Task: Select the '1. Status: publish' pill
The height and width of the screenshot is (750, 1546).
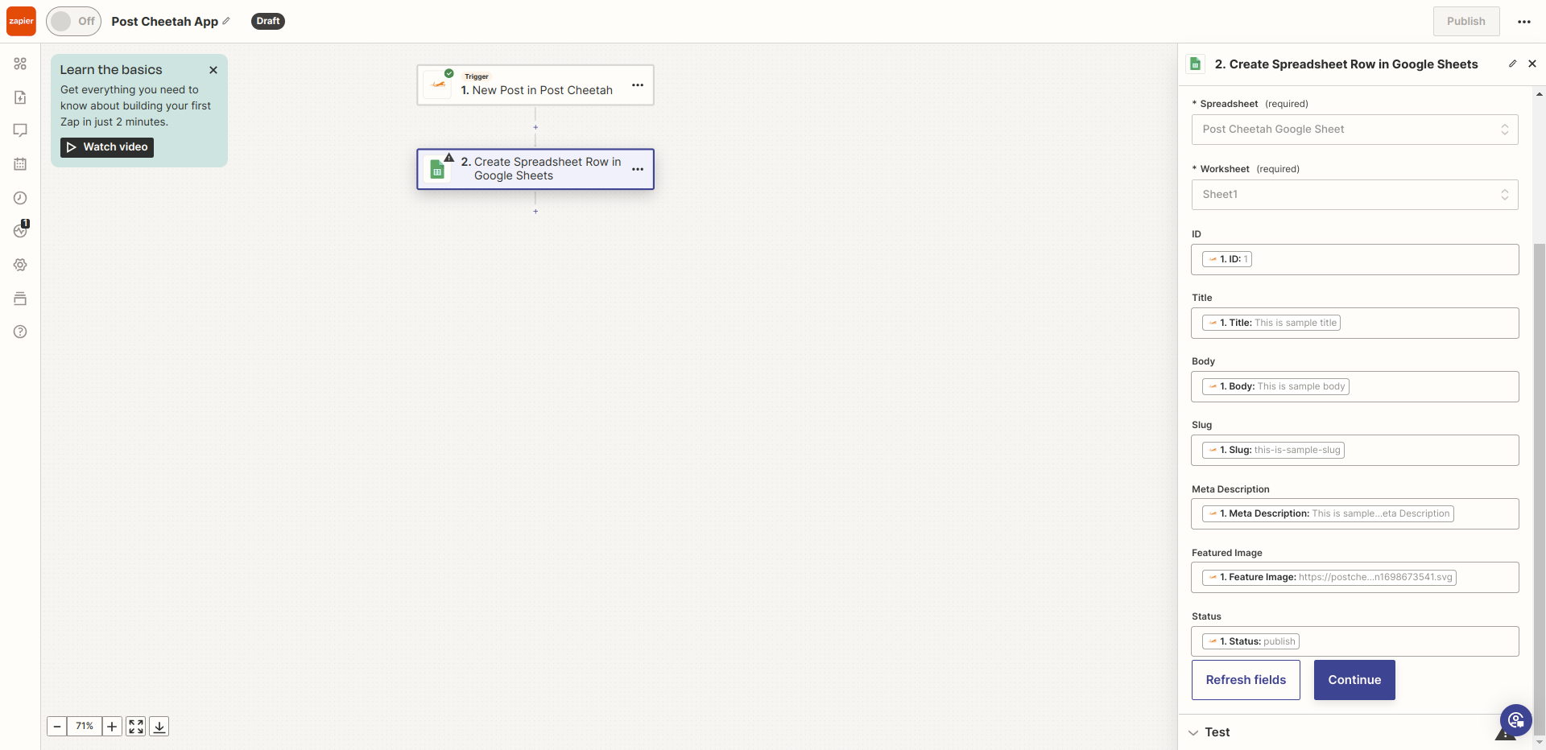Action: 1250,641
